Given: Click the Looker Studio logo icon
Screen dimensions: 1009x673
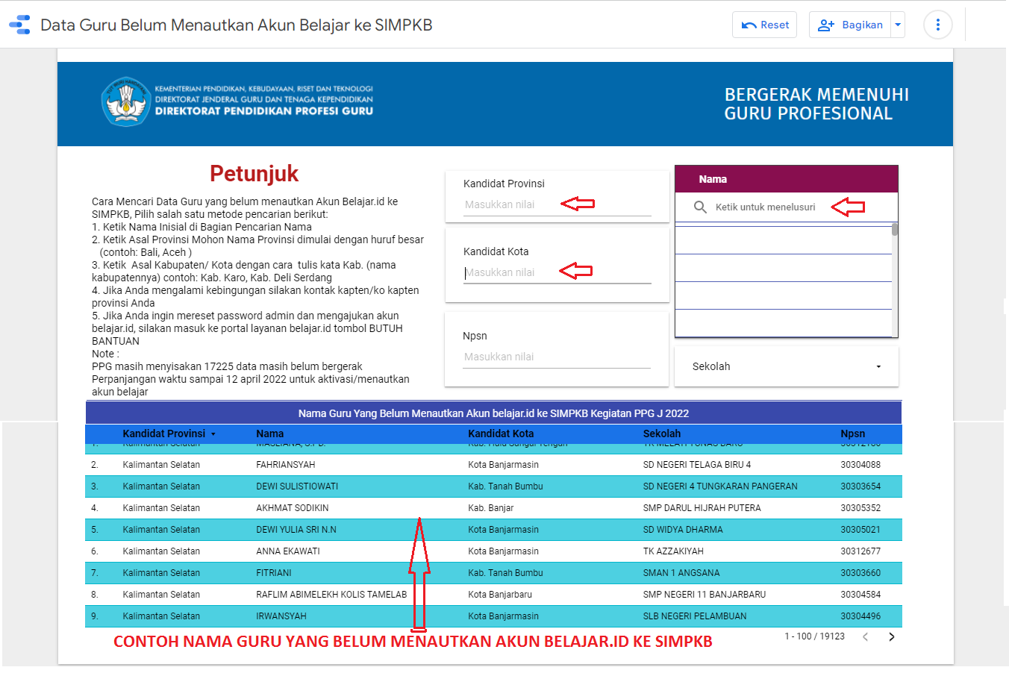Looking at the screenshot, I should point(19,25).
